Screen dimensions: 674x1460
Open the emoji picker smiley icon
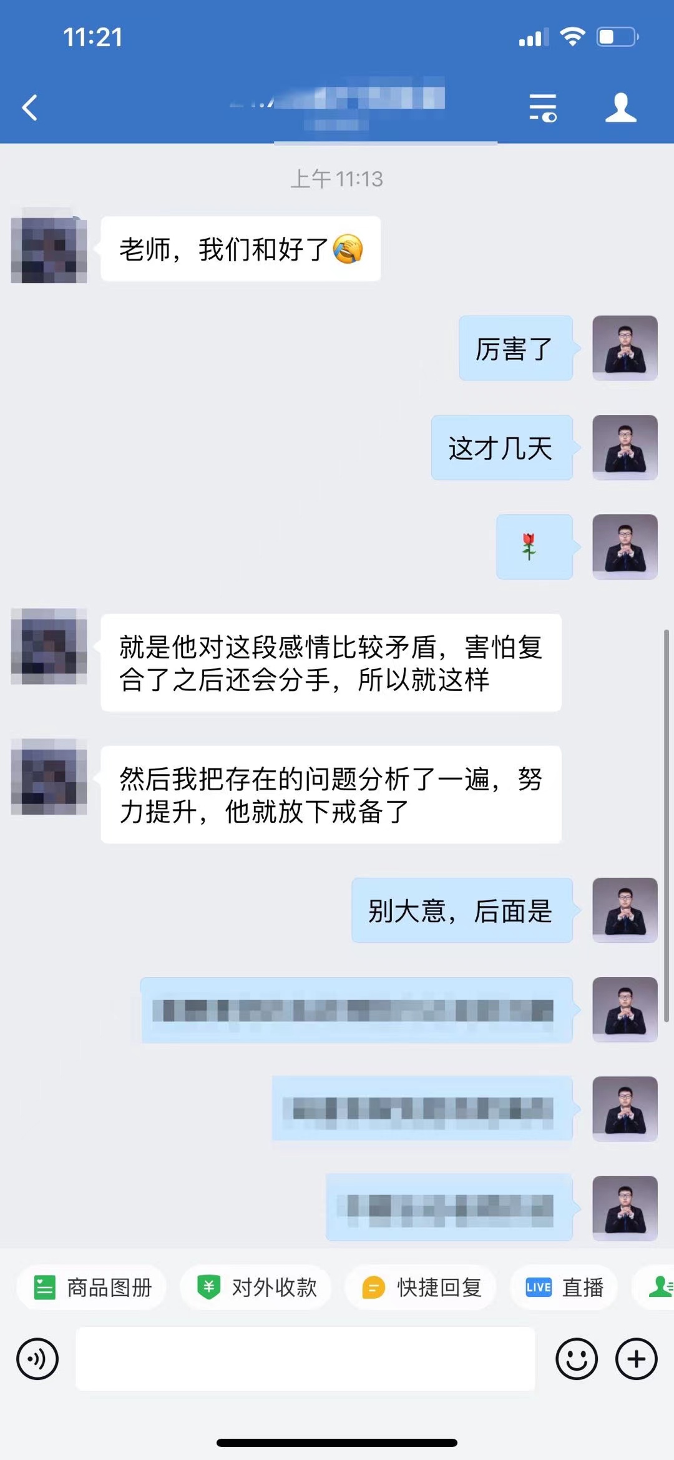coord(577,1359)
